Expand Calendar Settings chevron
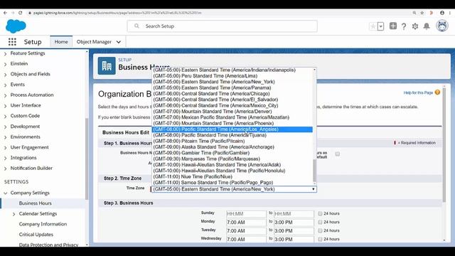This screenshot has width=455, height=256. (14, 214)
